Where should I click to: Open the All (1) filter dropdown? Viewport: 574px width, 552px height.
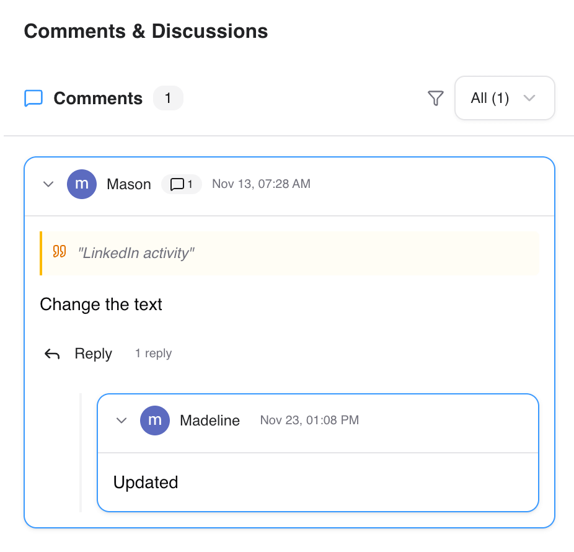click(x=504, y=98)
